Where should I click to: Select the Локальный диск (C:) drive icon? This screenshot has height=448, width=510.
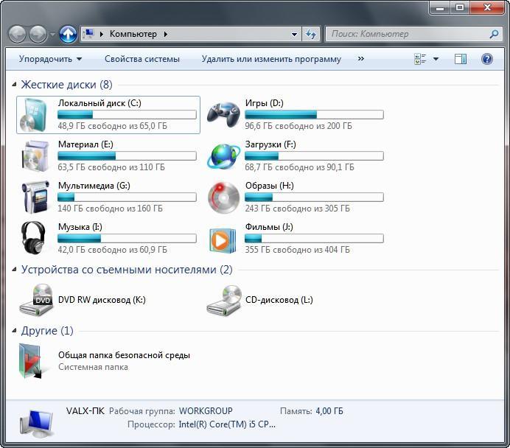(x=33, y=115)
